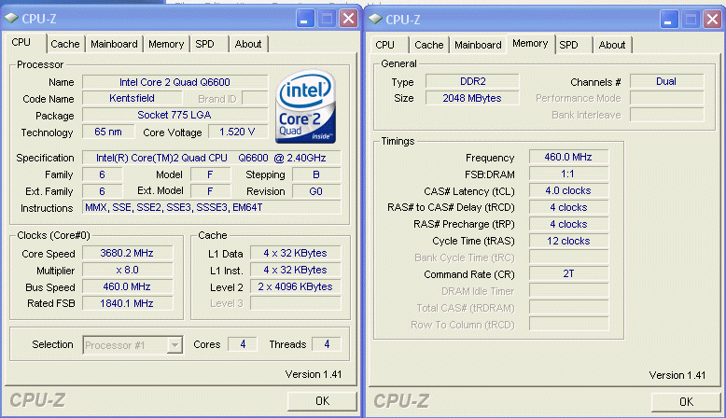Open Mainboard tab in right window
726x418 pixels.
pos(478,45)
